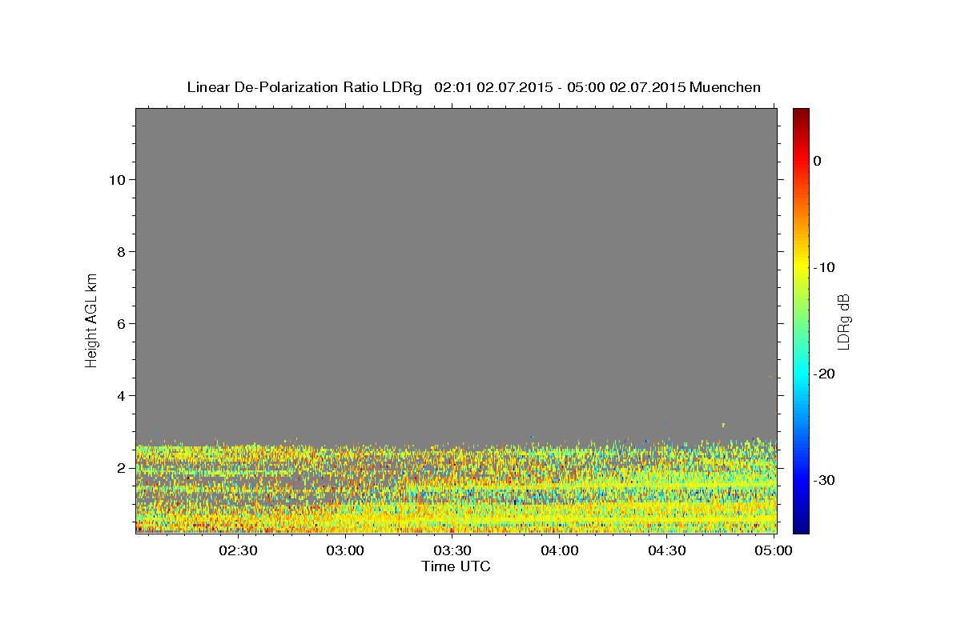Click the colorbar value 0

tap(817, 161)
